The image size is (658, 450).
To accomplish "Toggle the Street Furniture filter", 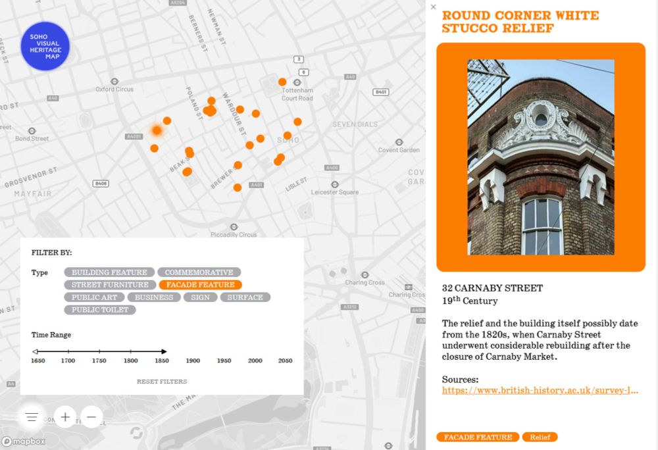I will click(x=110, y=285).
